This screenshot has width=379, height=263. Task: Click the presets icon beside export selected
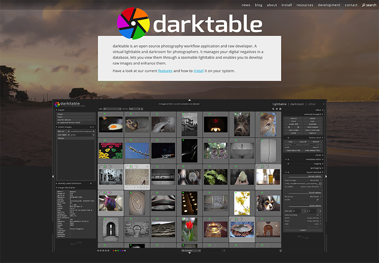[286, 172]
